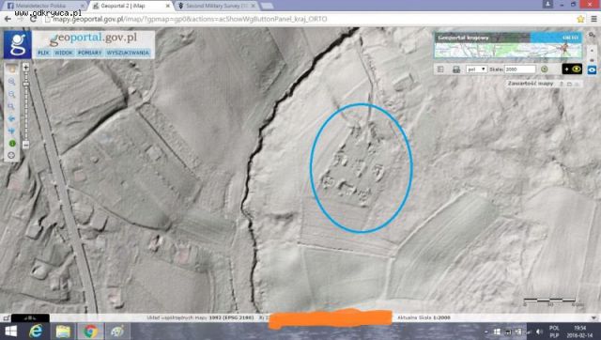The image size is (601, 340).
Task: Select the magnifier zoom-in tool
Action: tap(11, 82)
